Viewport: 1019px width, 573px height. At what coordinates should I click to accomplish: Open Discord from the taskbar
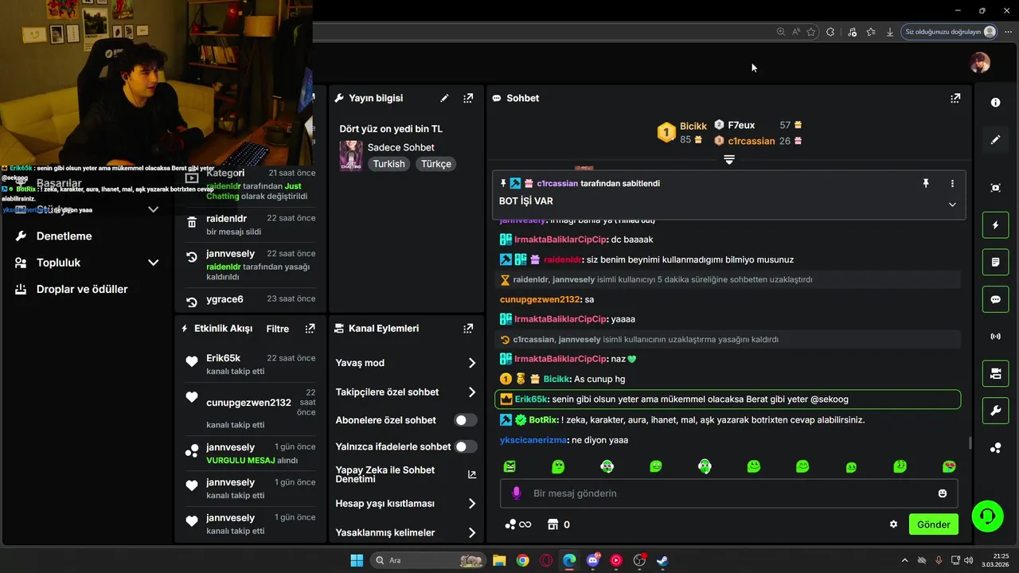pos(592,560)
